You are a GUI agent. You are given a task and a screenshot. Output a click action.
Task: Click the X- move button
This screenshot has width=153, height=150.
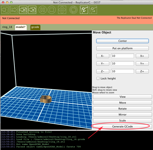[103, 56]
